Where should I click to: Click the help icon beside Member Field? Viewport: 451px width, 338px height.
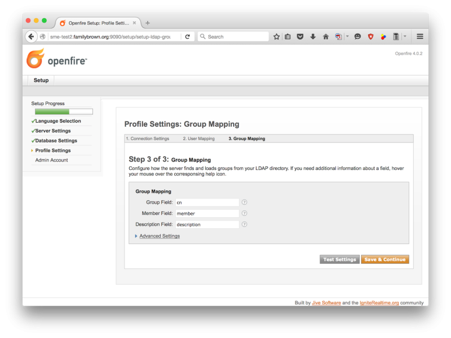coord(244,213)
